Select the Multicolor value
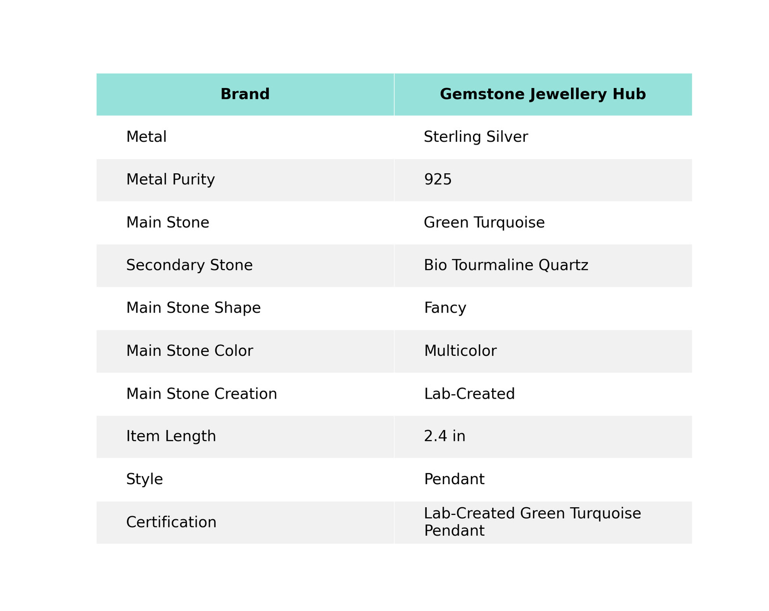Viewport: 769px width, 611px height. pos(460,351)
